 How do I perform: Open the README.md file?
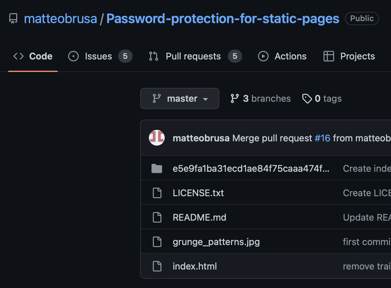coord(199,217)
